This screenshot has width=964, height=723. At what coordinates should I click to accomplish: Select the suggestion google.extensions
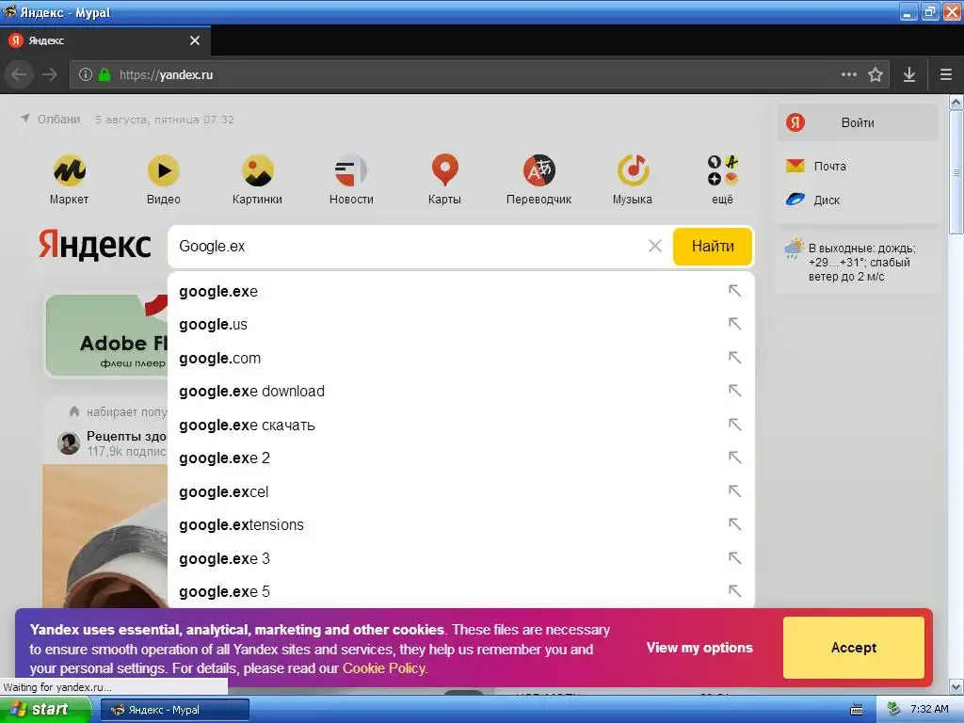(x=461, y=525)
